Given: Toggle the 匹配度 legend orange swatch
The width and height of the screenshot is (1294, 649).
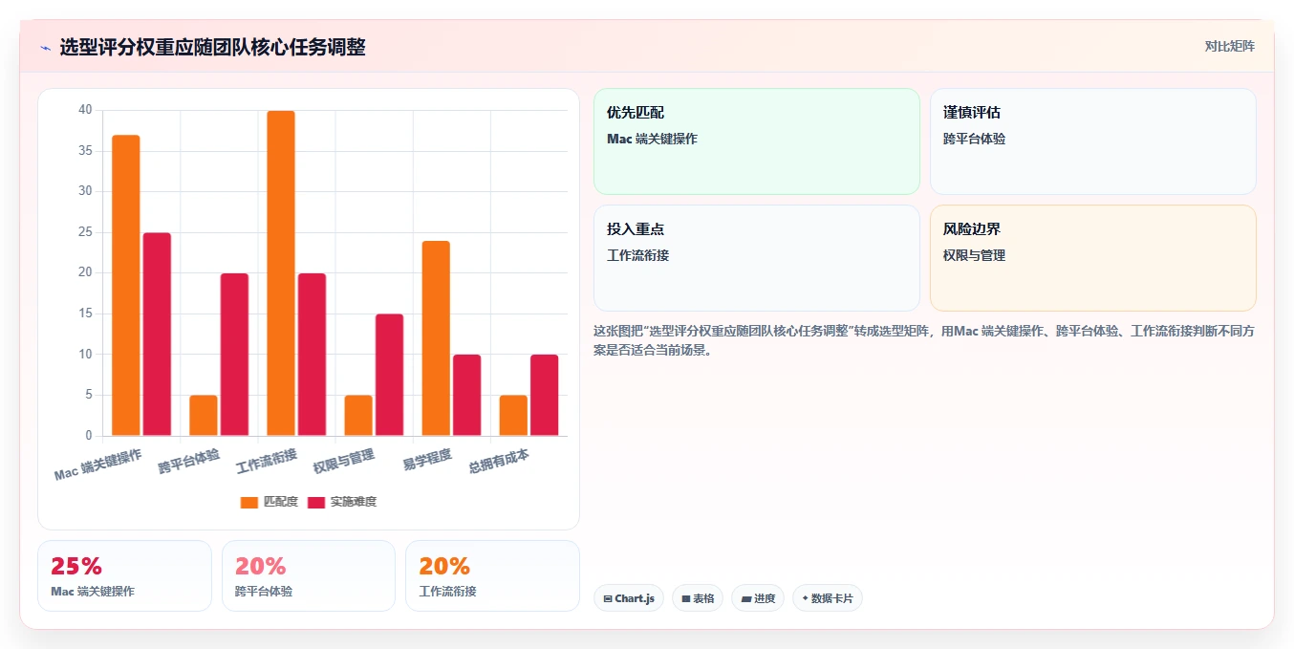Looking at the screenshot, I should click(249, 502).
